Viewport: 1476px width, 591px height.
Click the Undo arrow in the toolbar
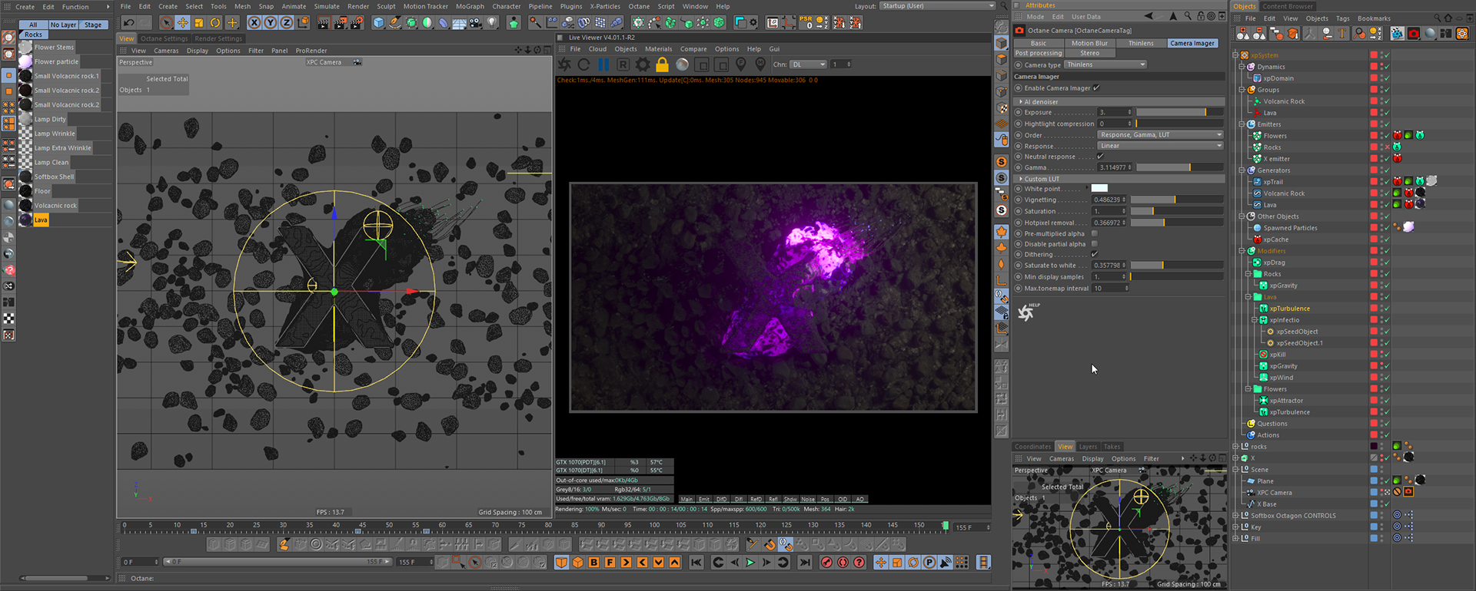pyautogui.click(x=129, y=23)
